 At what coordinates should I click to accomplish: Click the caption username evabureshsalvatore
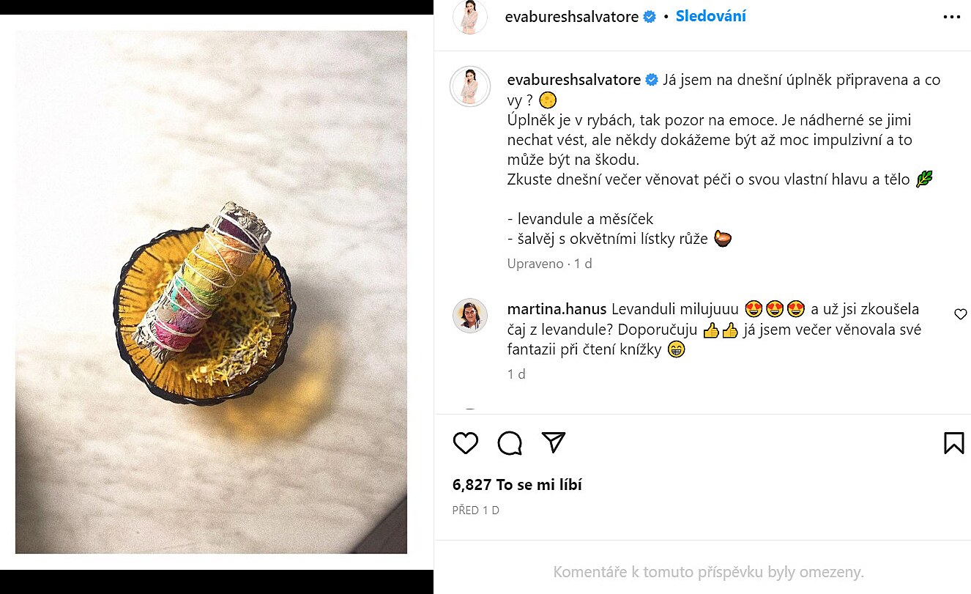(573, 80)
